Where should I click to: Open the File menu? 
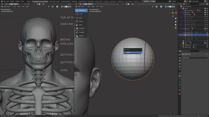click(4, 1)
